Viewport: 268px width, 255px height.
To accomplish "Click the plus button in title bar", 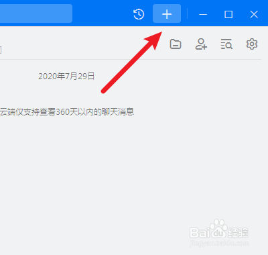I will 167,13.
